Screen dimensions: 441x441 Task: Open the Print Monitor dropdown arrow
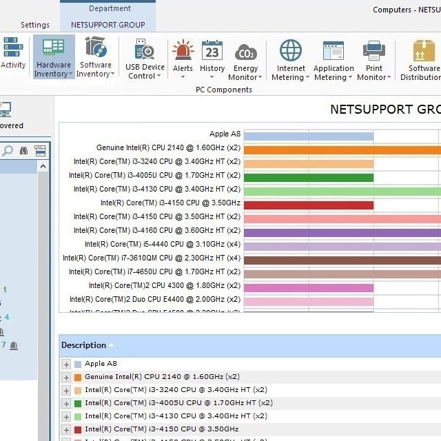click(x=389, y=76)
